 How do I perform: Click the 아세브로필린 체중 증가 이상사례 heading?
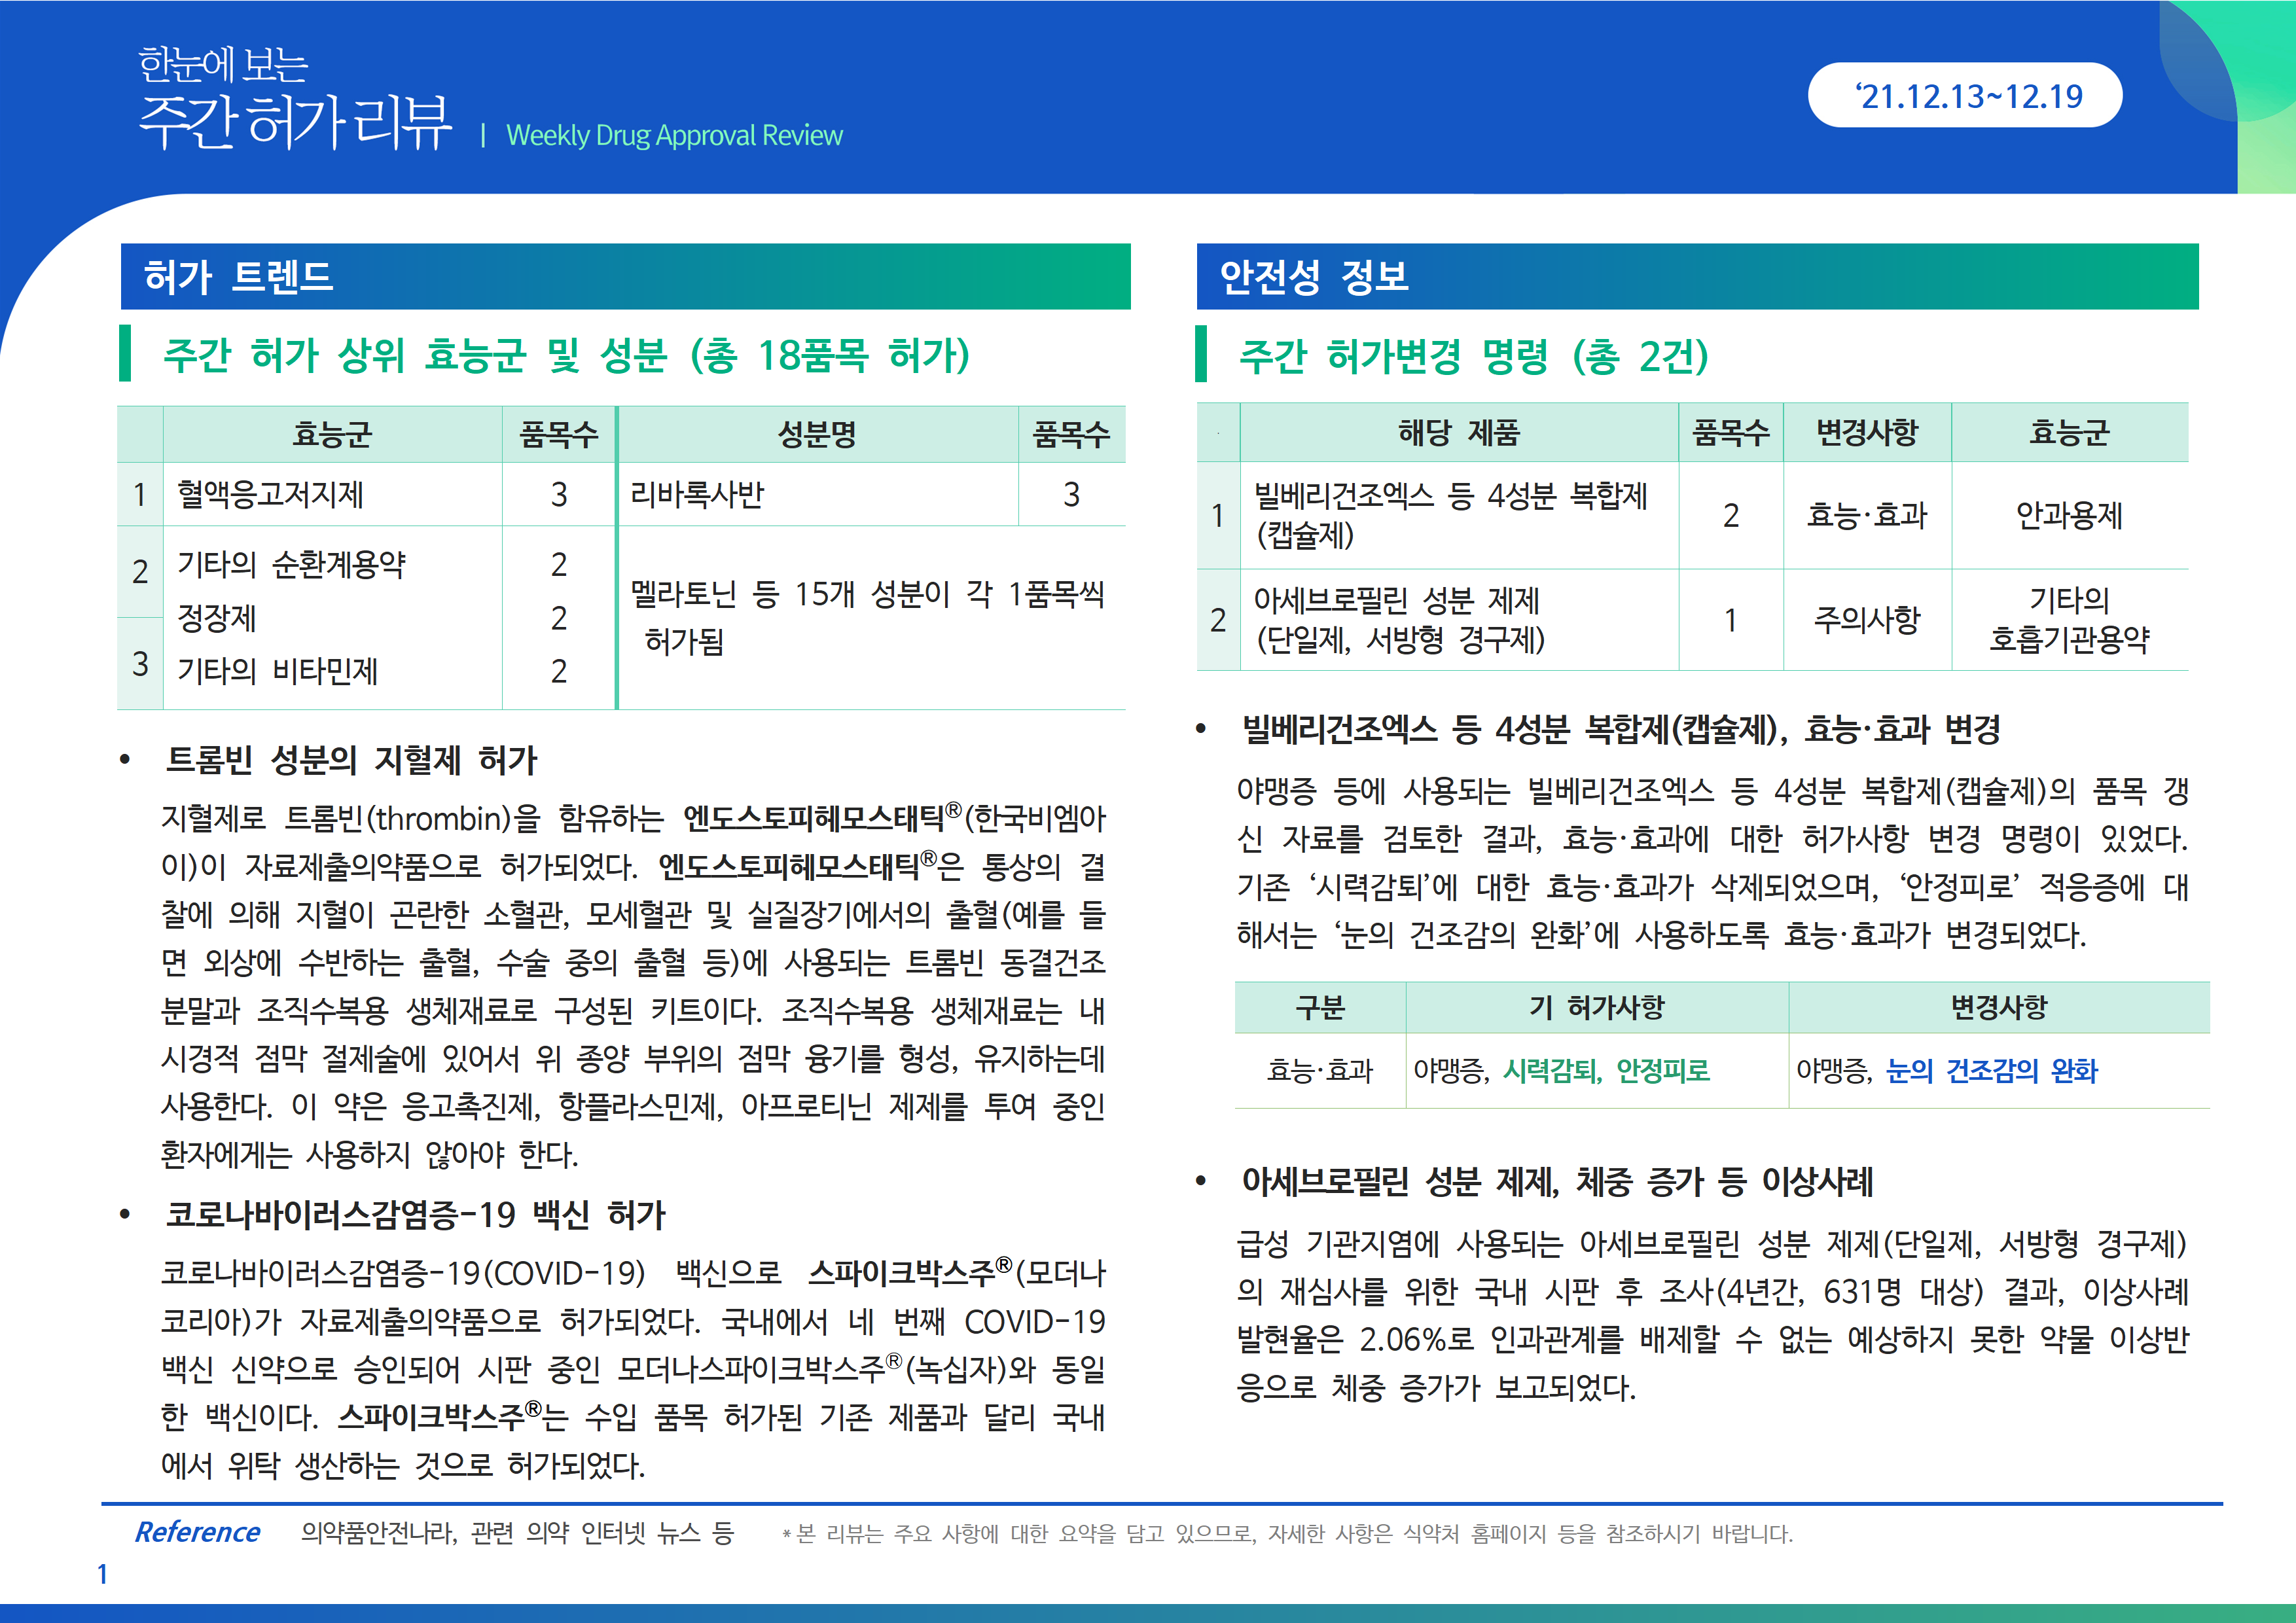click(x=1556, y=1181)
